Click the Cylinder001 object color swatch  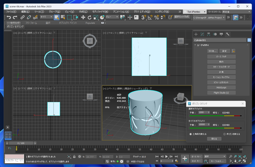[249, 40]
